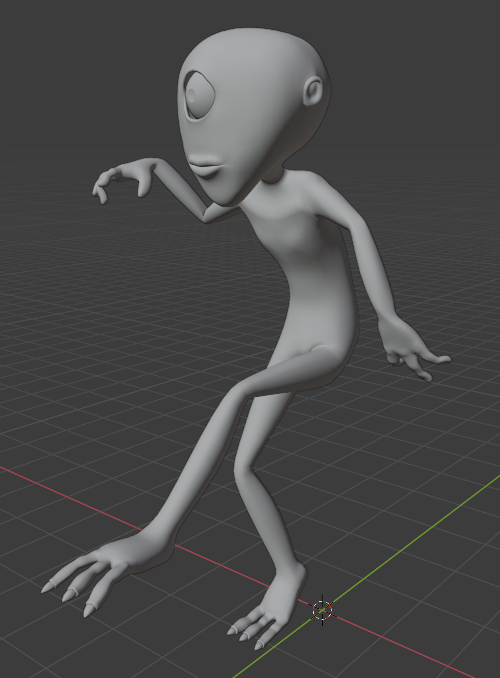
Task: Click the alien's mouth lips
Action: click(x=205, y=167)
